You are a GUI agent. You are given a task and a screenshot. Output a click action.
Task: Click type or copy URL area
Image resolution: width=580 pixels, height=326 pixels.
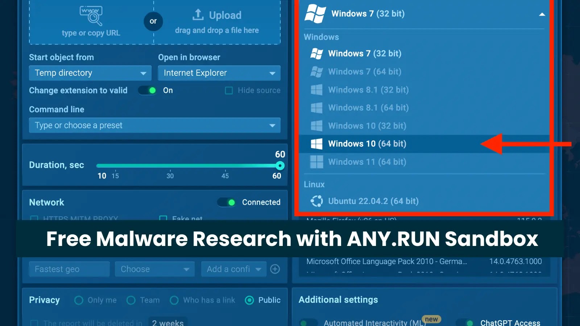91,33
